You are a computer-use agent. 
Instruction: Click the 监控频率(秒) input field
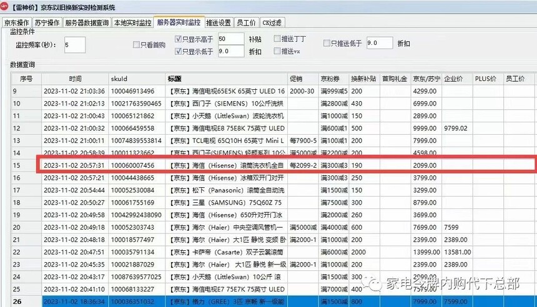(x=75, y=45)
